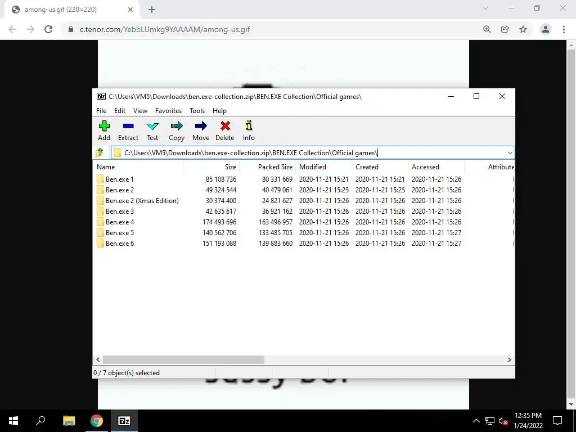Open Windows Start menu
Viewport: 576px width, 432px height.
pyautogui.click(x=13, y=421)
